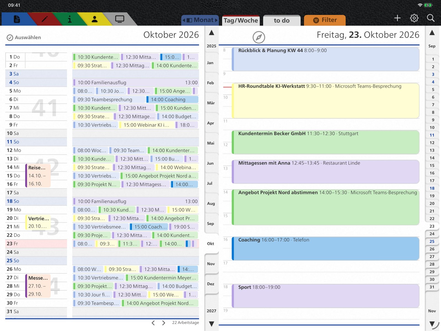Go to next month with right chevron
This screenshot has width=441, height=331.
[x=164, y=323]
